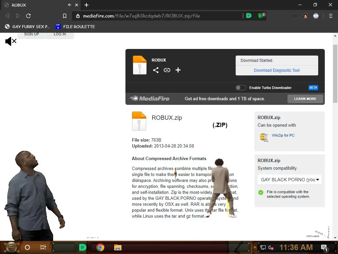This screenshot has height=254, width=338.
Task: Mute the ROBUX tab via speaker icon
Action: pyautogui.click(x=69, y=5)
